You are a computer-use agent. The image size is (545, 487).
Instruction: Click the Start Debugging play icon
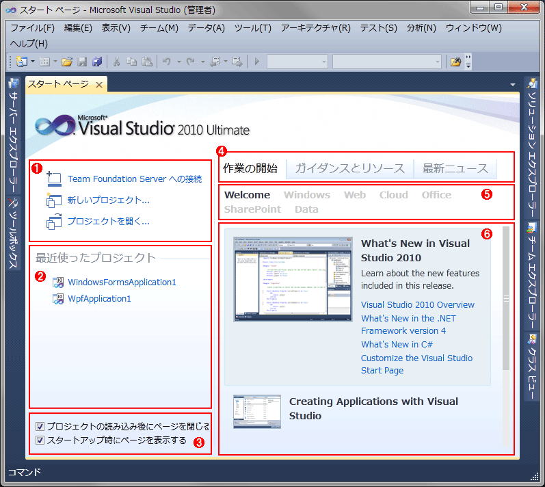[257, 62]
